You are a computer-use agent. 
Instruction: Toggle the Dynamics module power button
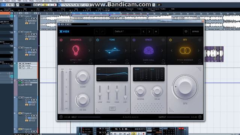(61, 40)
